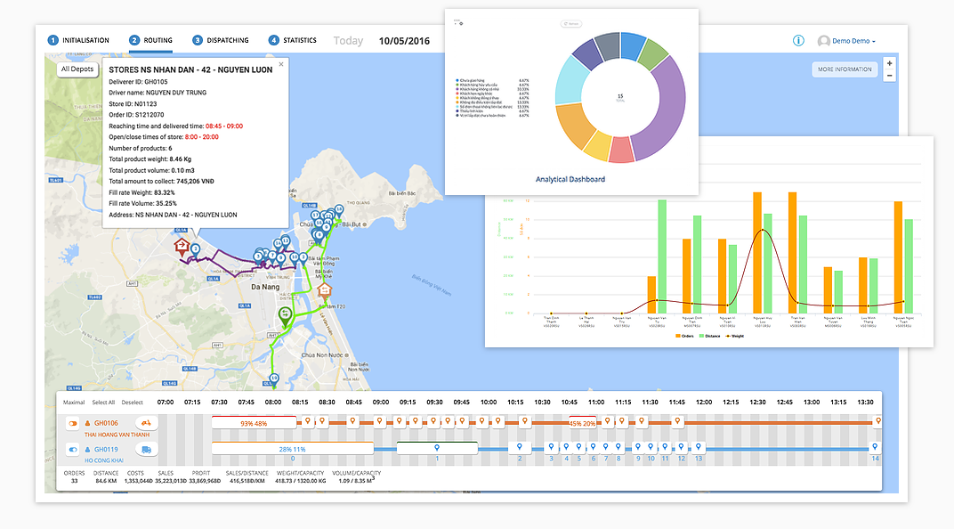Zoom in the map with plus button
The height and width of the screenshot is (529, 954).
[888, 64]
